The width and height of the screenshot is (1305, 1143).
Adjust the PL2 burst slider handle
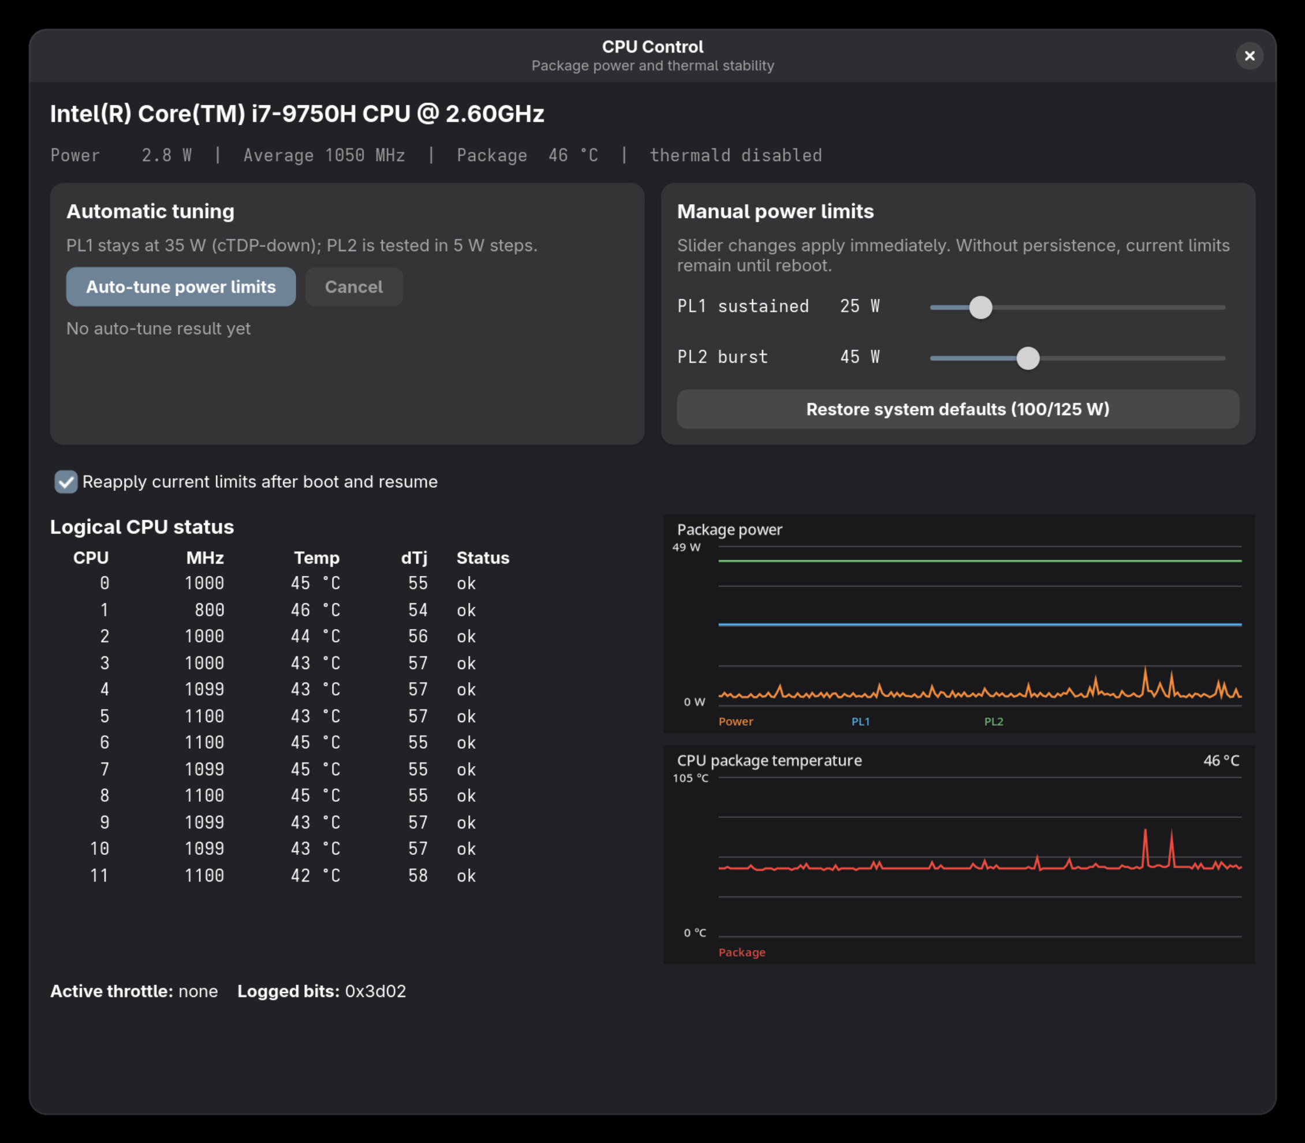click(x=1027, y=358)
